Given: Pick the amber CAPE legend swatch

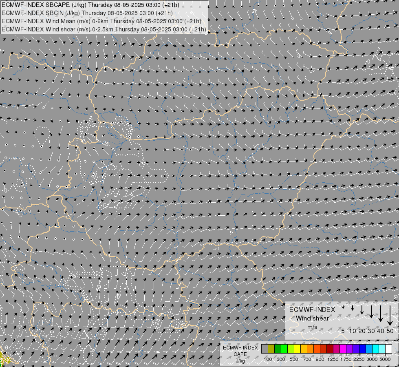Looking at the screenshot, I should [304, 349].
